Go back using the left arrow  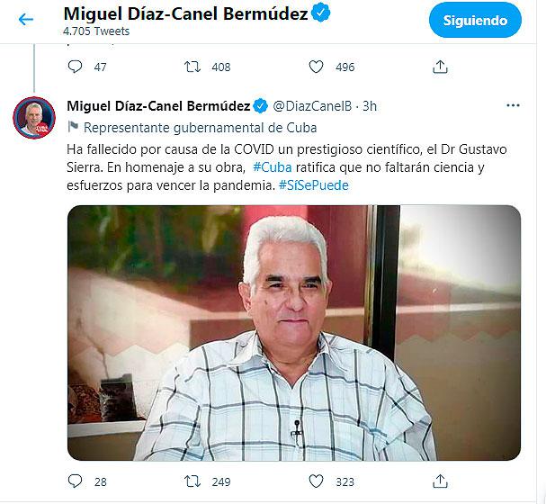[x=26, y=19]
